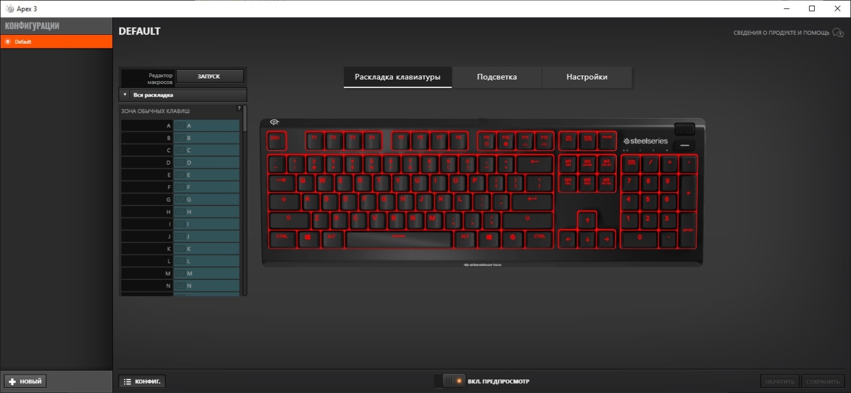Click the keyboard icon in row A binding
851x393 pixels.
[180, 126]
